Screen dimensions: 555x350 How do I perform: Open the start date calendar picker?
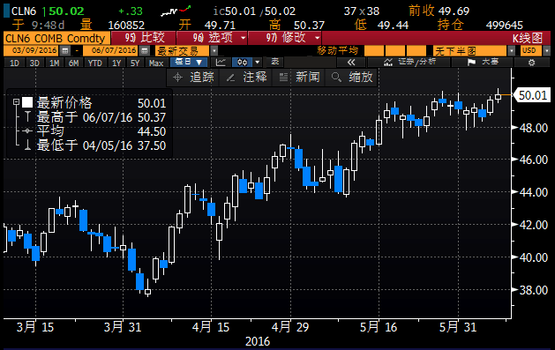pyautogui.click(x=64, y=51)
